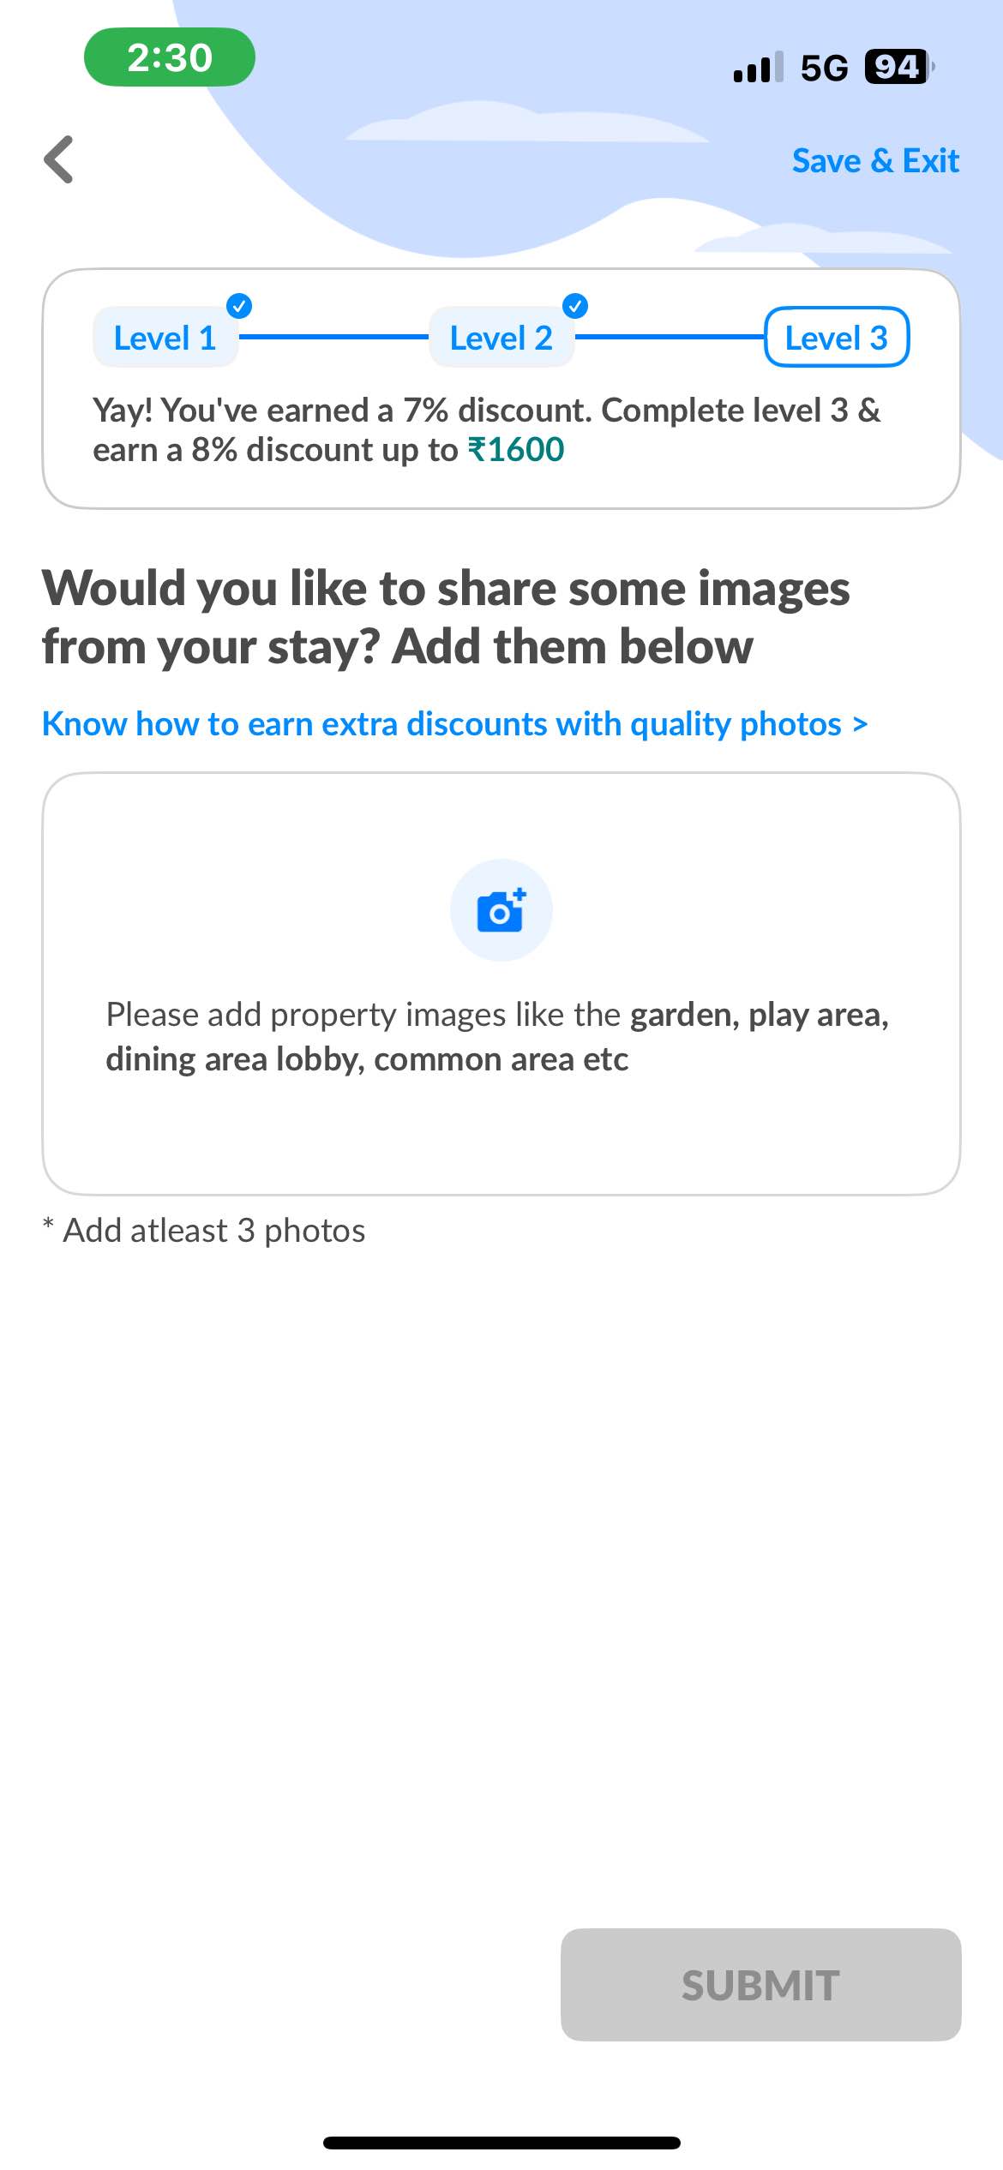The image size is (1003, 2170).
Task: Tap progress line between Level 1 and Level 2
Action: tap(333, 337)
